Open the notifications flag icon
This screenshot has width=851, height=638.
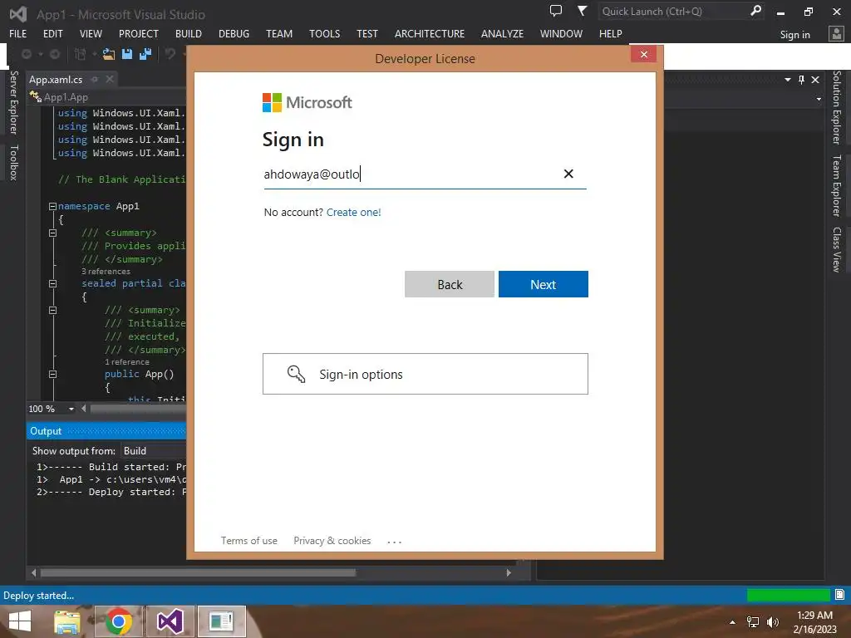click(582, 10)
